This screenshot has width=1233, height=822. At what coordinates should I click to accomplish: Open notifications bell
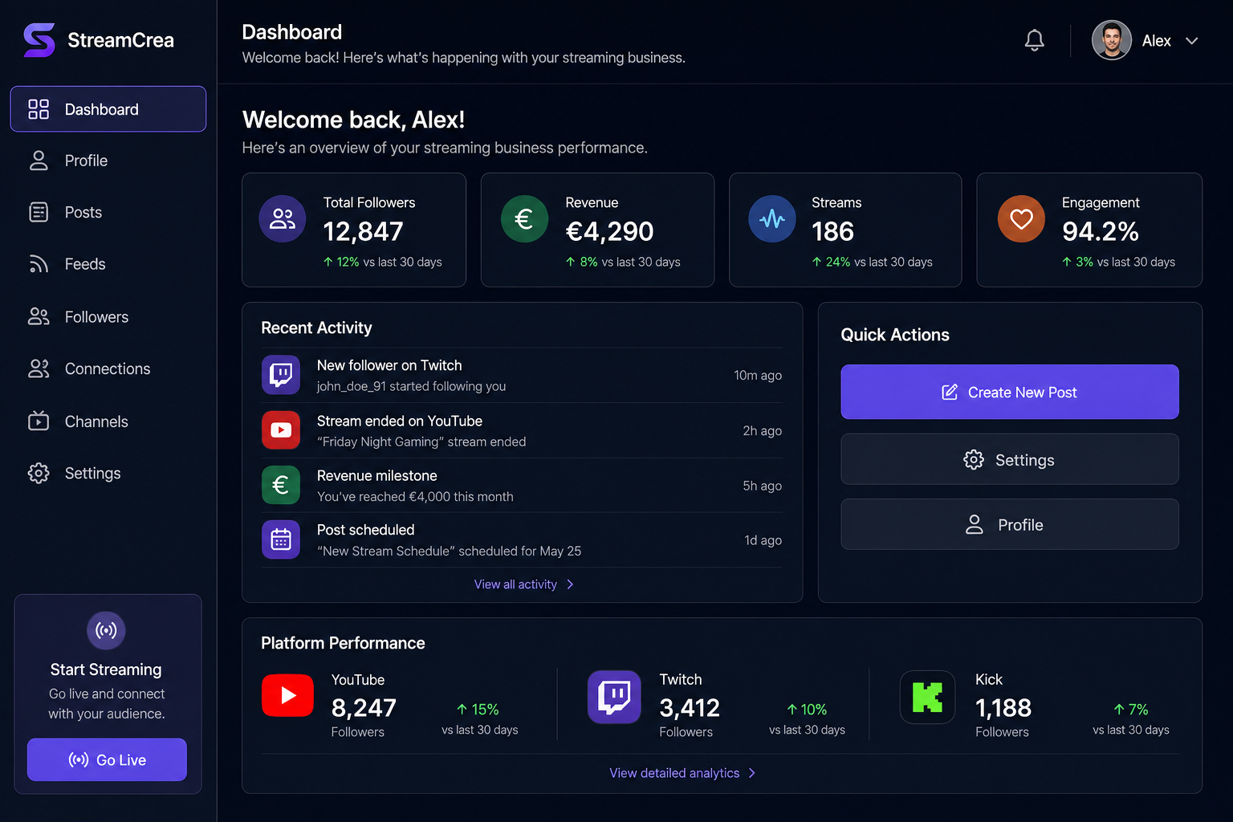click(1035, 40)
